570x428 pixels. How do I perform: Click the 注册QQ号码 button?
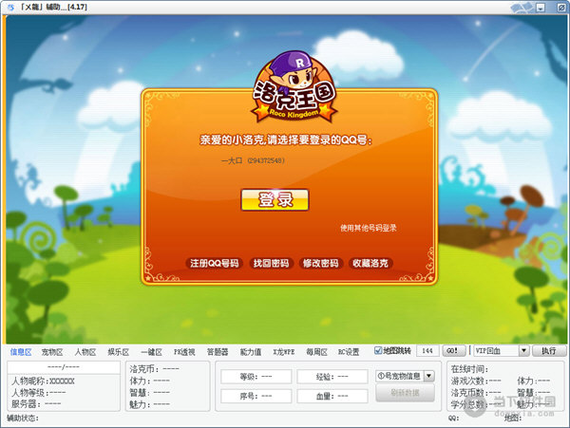(215, 263)
